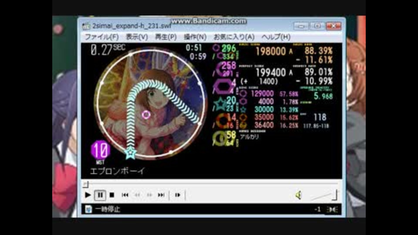Advance one frame with the frame-step icon
The width and height of the screenshot is (418, 235).
(178, 195)
